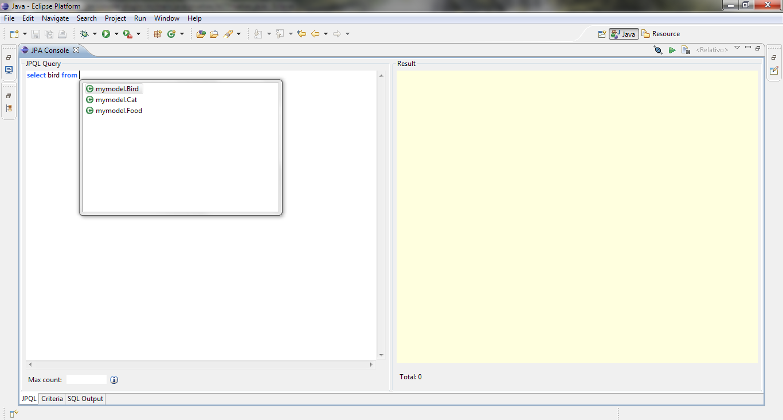Image resolution: width=783 pixels, height=420 pixels.
Task: Open the New Java Class dropdown arrow
Action: [182, 34]
